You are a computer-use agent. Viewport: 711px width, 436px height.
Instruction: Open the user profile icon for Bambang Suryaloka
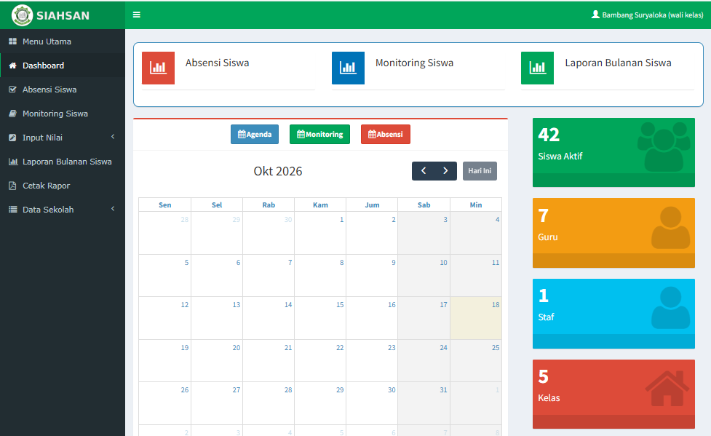coord(595,15)
